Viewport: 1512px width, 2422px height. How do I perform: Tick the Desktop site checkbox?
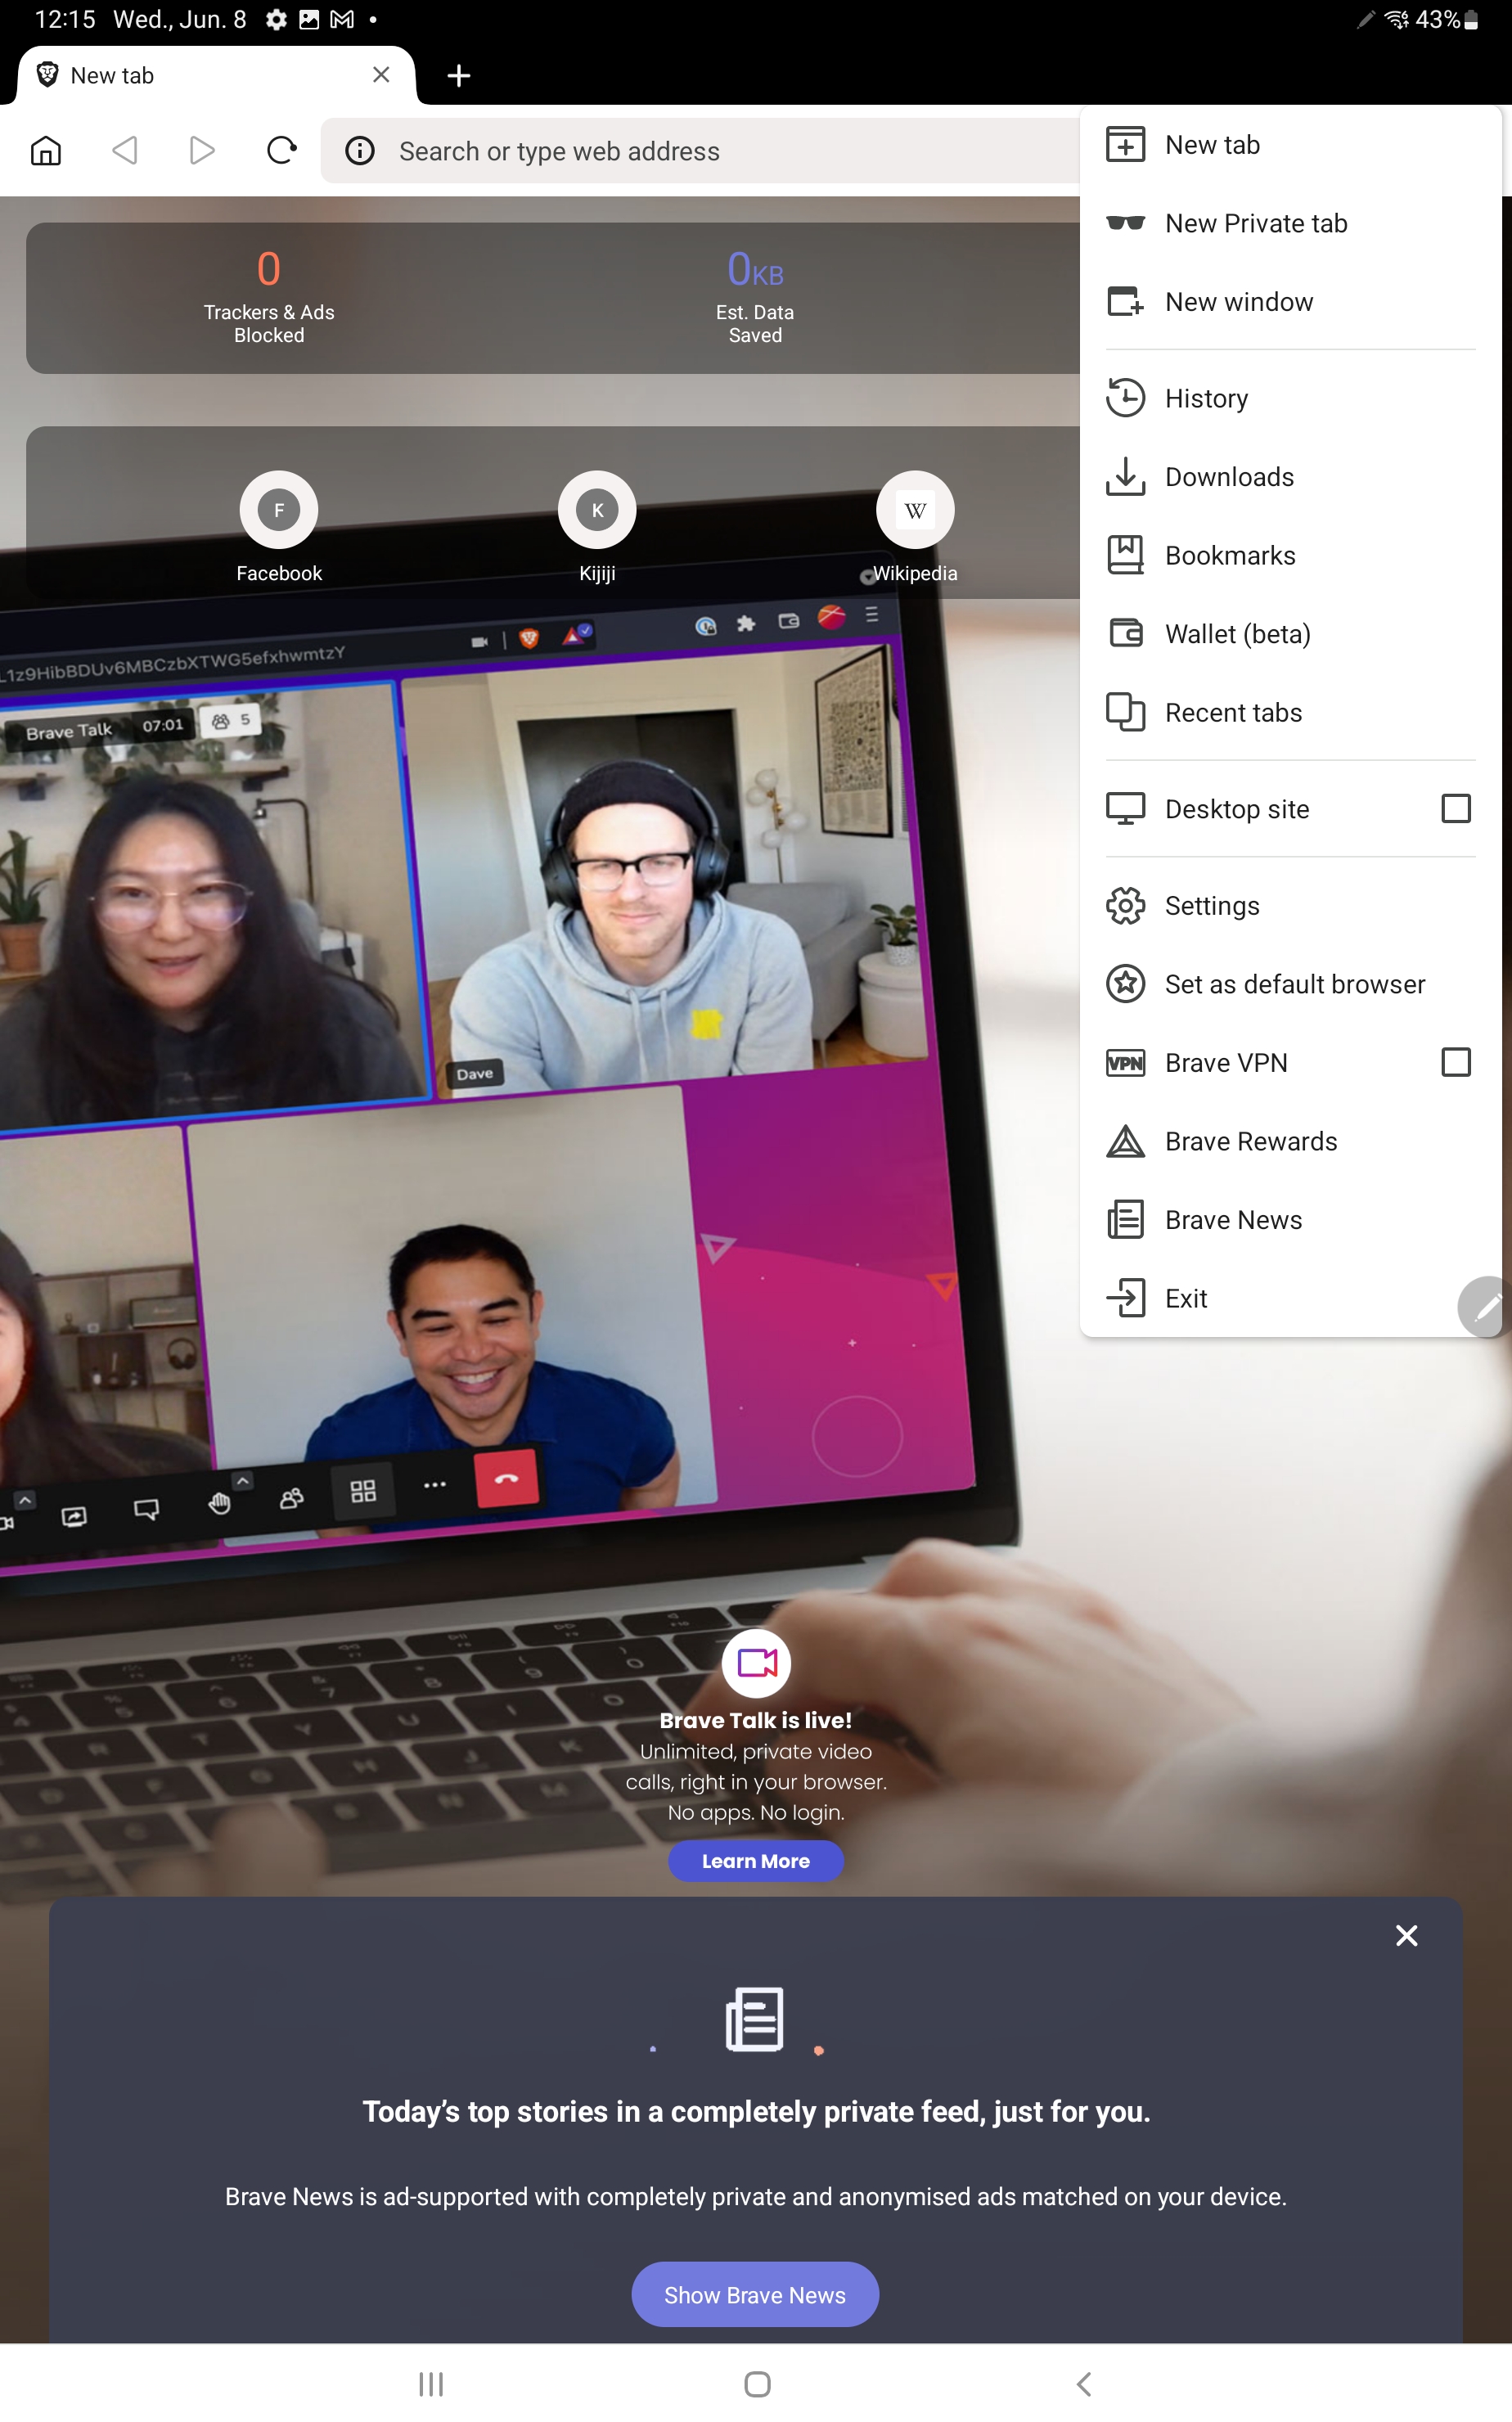click(1456, 808)
